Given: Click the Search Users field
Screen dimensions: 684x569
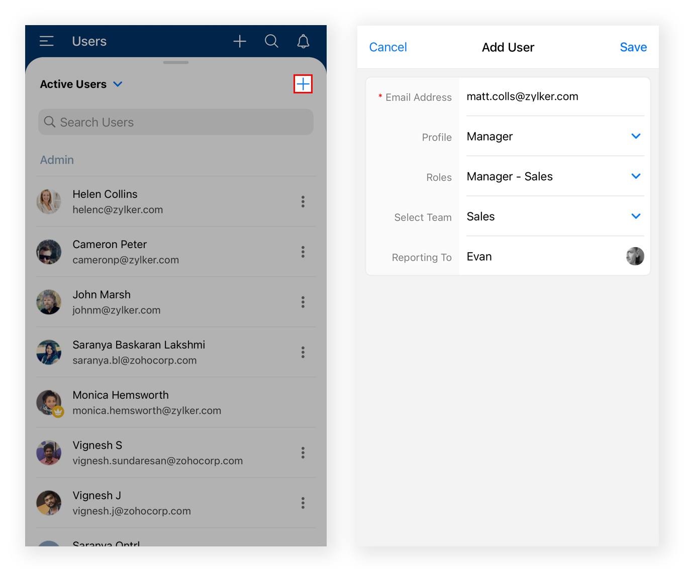Looking at the screenshot, I should [x=176, y=122].
